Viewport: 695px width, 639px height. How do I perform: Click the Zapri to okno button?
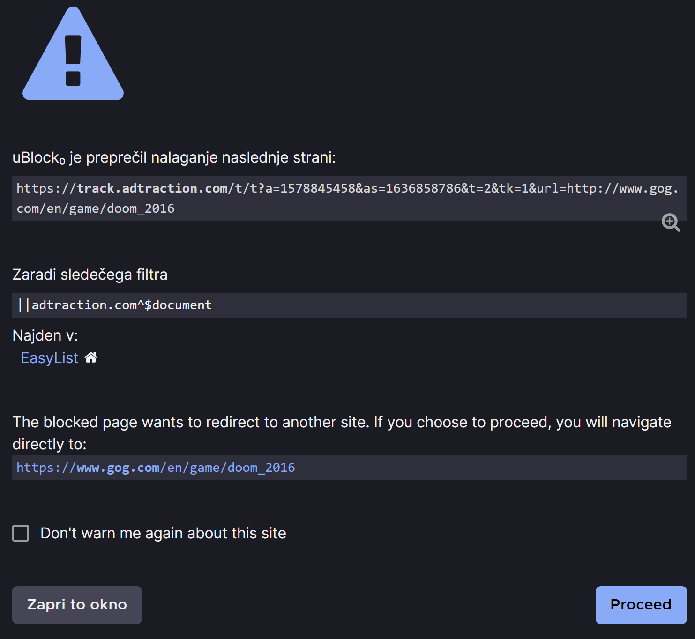pos(77,605)
